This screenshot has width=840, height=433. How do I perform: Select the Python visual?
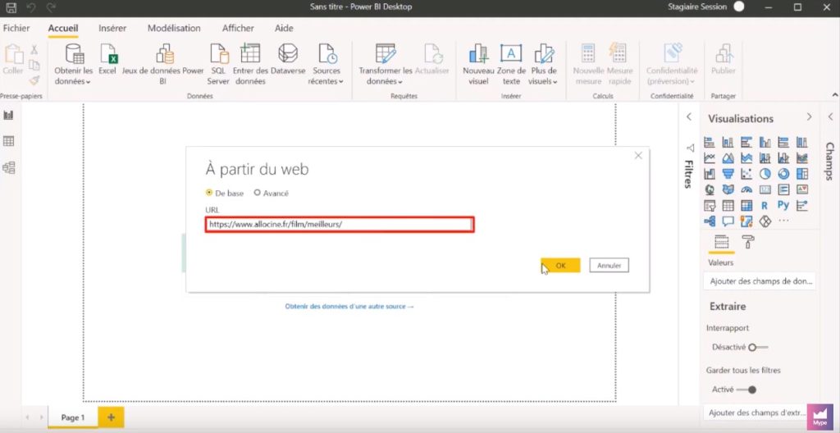pyautogui.click(x=783, y=205)
